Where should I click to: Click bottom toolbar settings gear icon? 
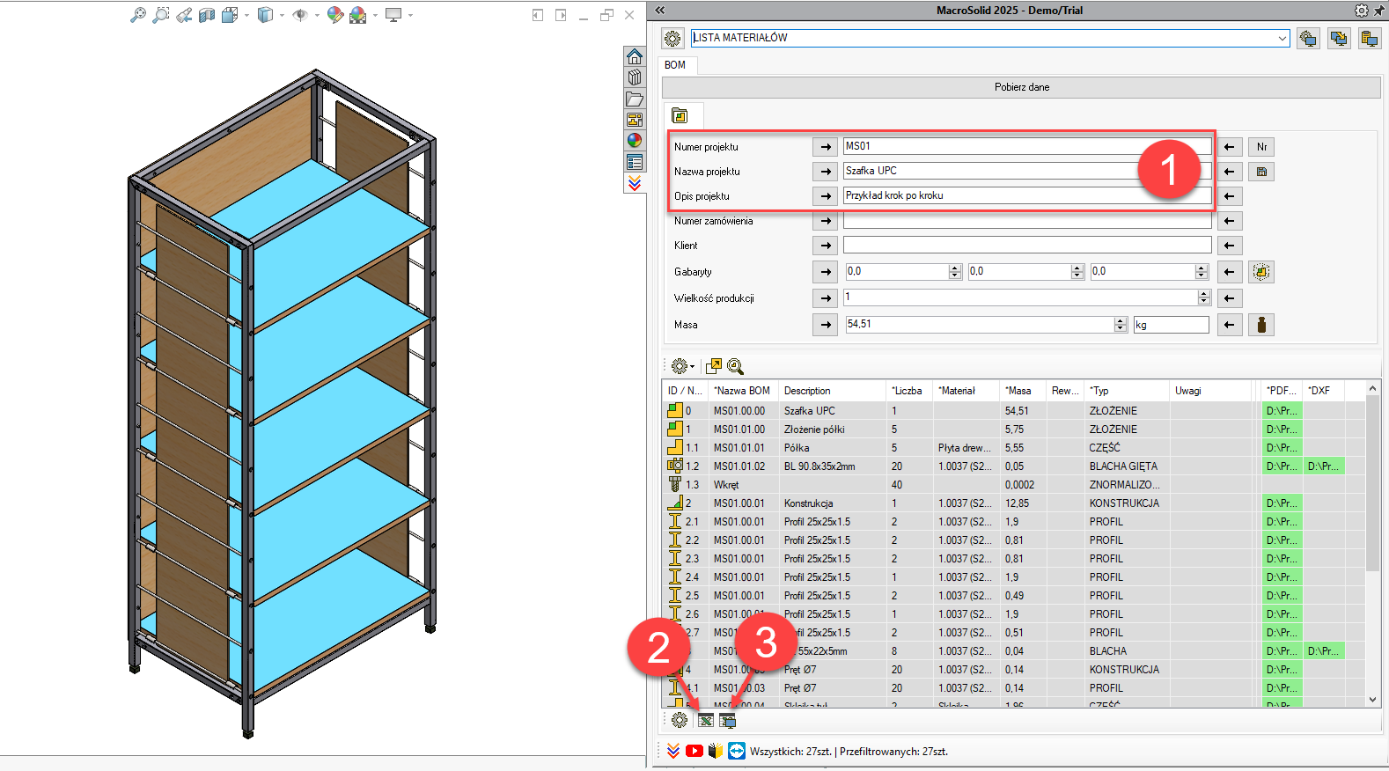[680, 720]
